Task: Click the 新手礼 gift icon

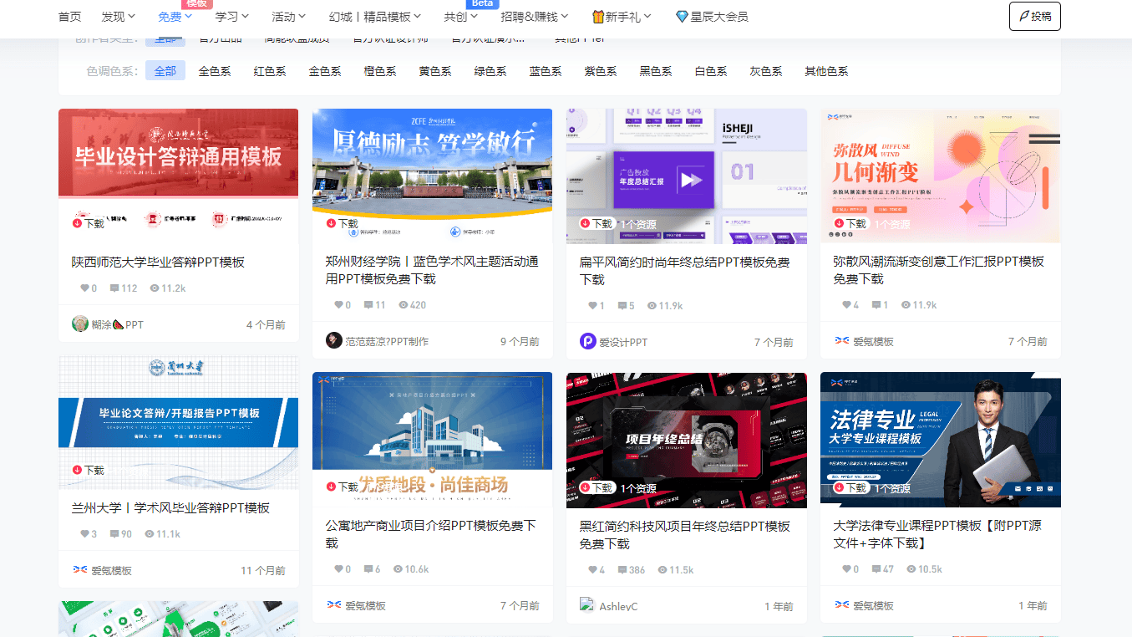Action: click(598, 17)
